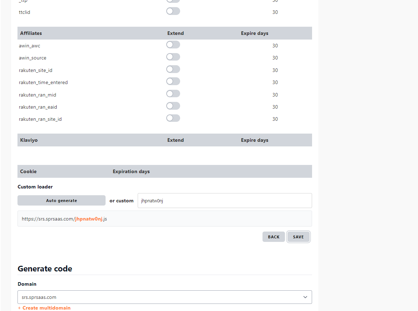Toggle extend for rakuten_ran_mid
The width and height of the screenshot is (418, 311).
(x=173, y=93)
